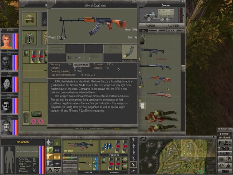Select the sunglasses mercenary portrait
This screenshot has width=233, height=175.
(x=7, y=106)
